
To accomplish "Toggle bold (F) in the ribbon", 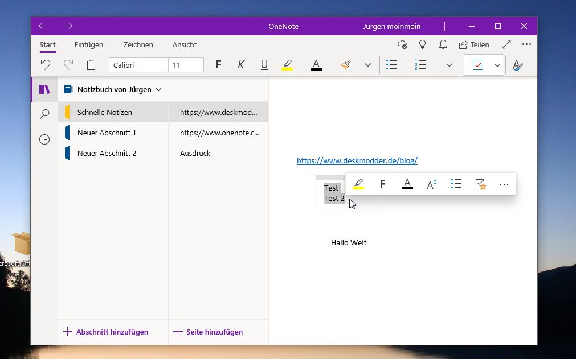I will coord(219,65).
